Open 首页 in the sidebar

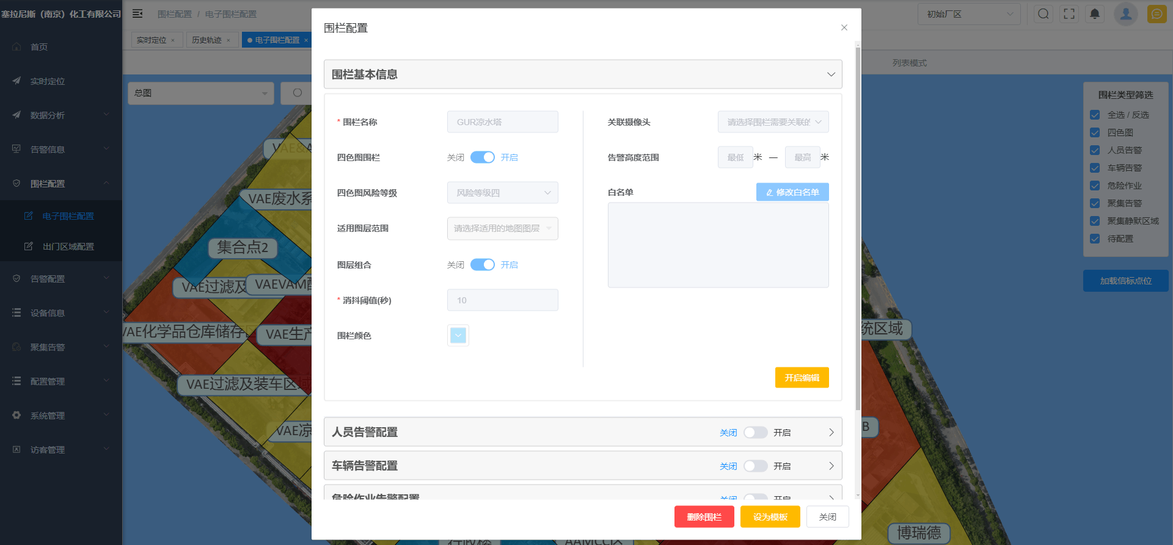[x=61, y=47]
